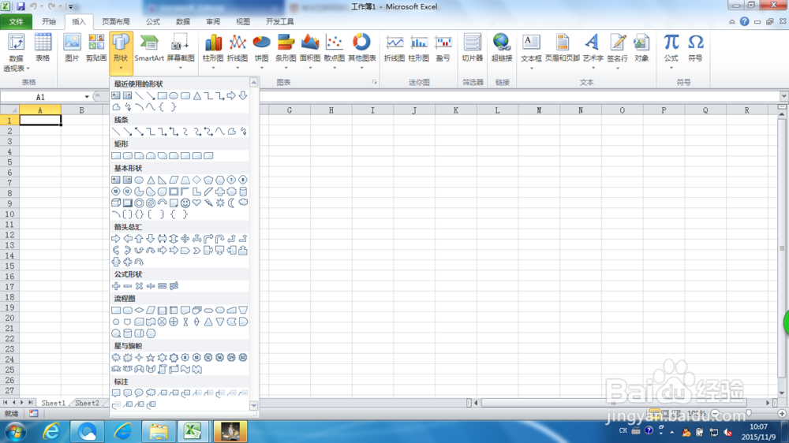Open the 饼图 pie chart dropdown
The height and width of the screenshot is (443, 789).
[x=261, y=68]
